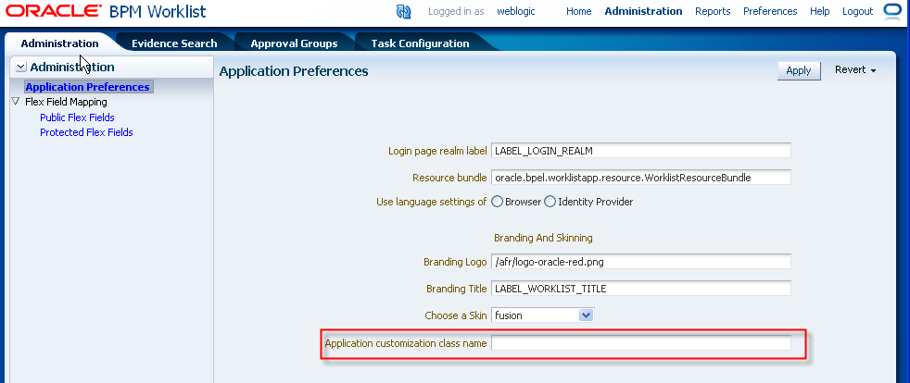Click the Branding And Skinning heading

point(543,238)
